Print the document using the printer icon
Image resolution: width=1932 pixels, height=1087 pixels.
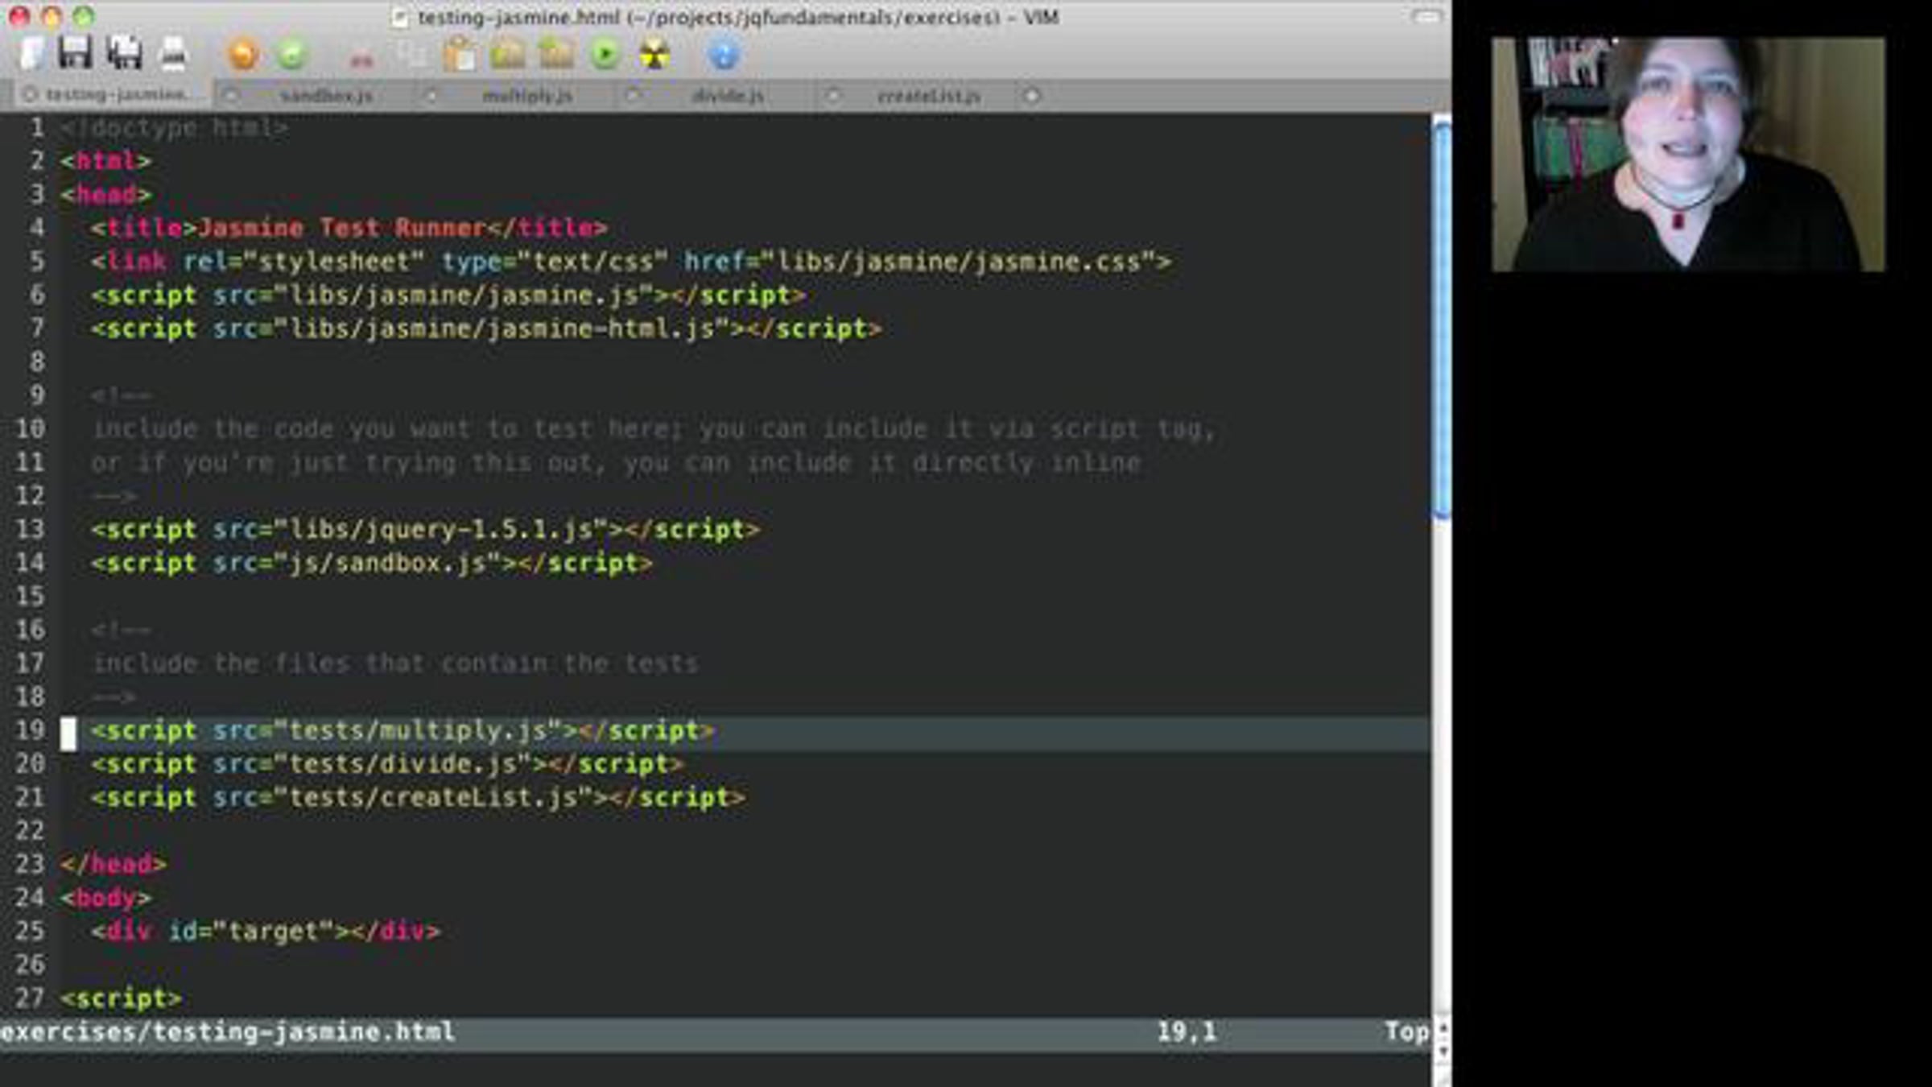173,54
